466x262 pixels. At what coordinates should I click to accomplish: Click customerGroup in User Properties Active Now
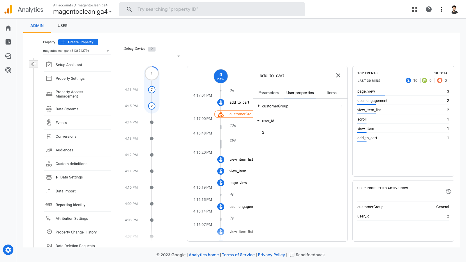tap(370, 207)
